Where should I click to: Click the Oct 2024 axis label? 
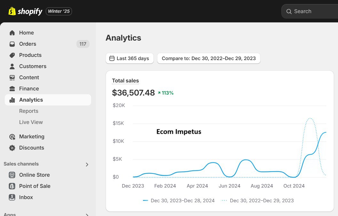[294, 186]
